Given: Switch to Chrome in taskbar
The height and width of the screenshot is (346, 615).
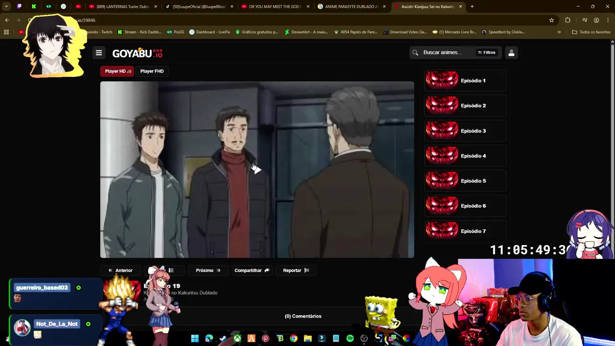Looking at the screenshot, I should tap(294, 339).
